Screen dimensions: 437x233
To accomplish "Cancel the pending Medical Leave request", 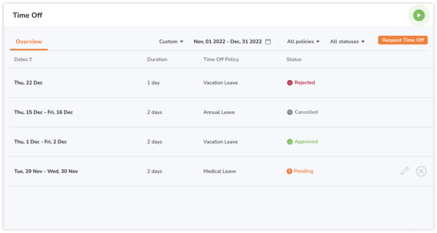I will pyautogui.click(x=421, y=171).
